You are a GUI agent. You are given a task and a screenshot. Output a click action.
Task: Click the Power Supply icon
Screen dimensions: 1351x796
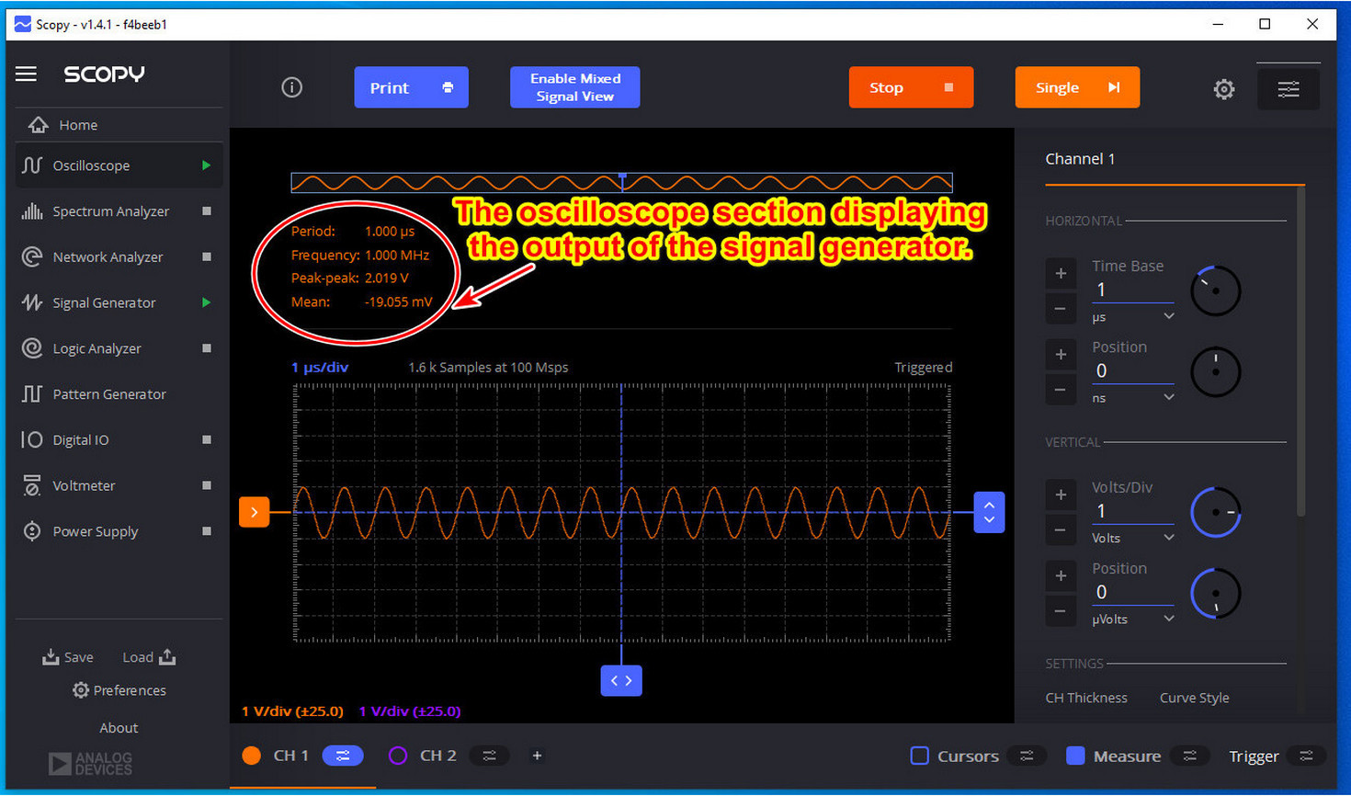(x=32, y=531)
